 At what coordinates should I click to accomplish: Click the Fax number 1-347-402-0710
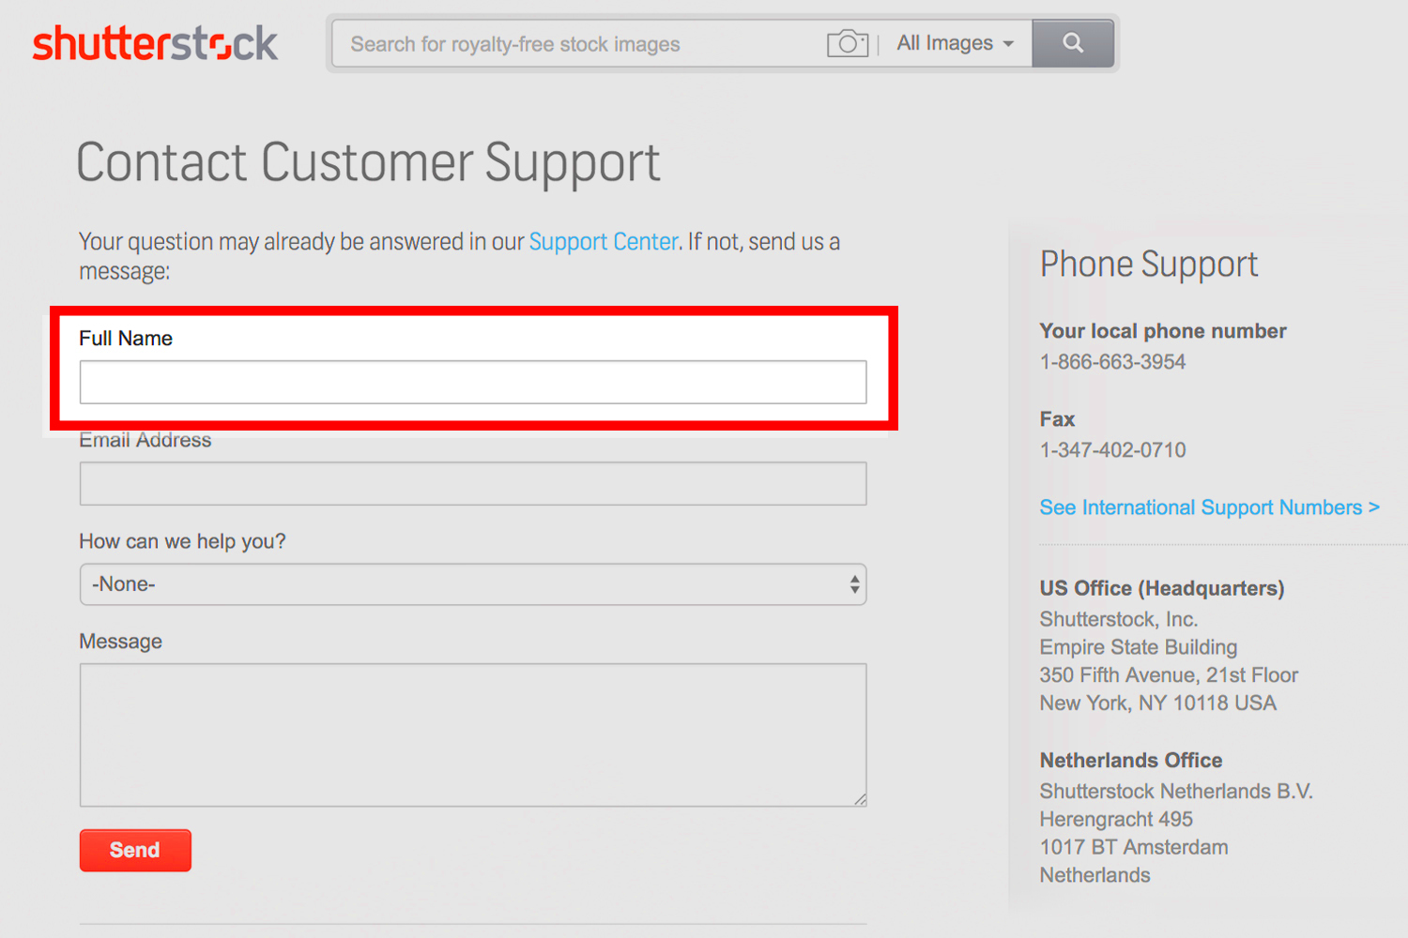click(1112, 449)
